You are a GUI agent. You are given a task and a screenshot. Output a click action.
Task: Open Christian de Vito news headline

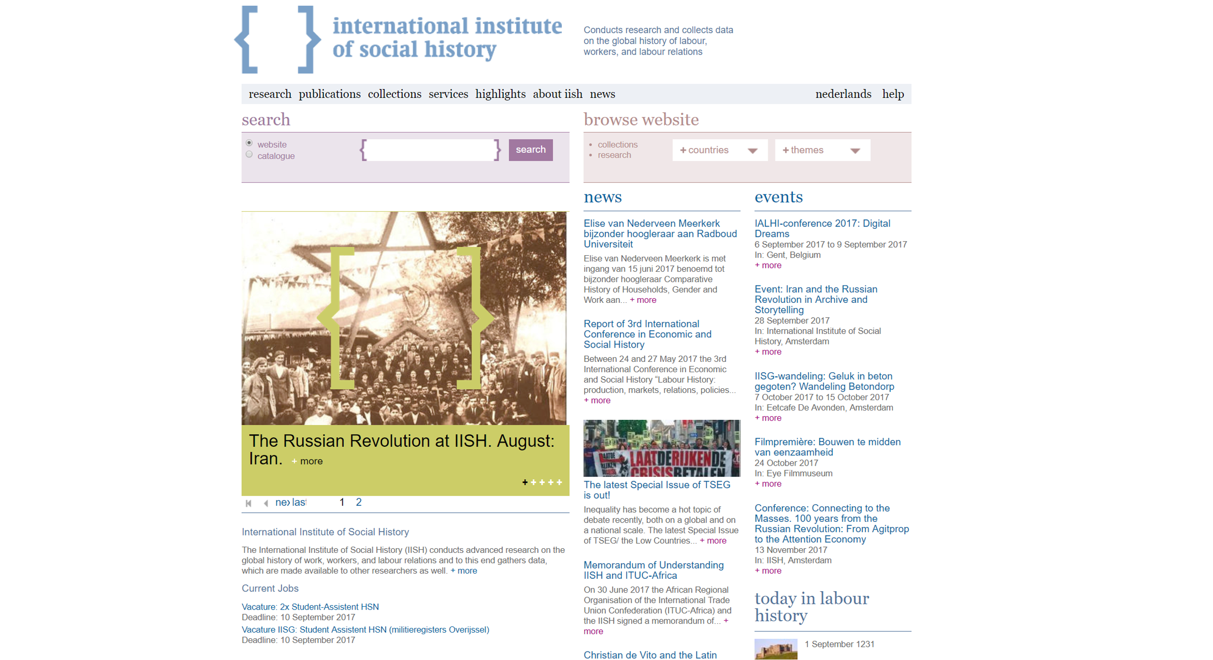click(650, 654)
